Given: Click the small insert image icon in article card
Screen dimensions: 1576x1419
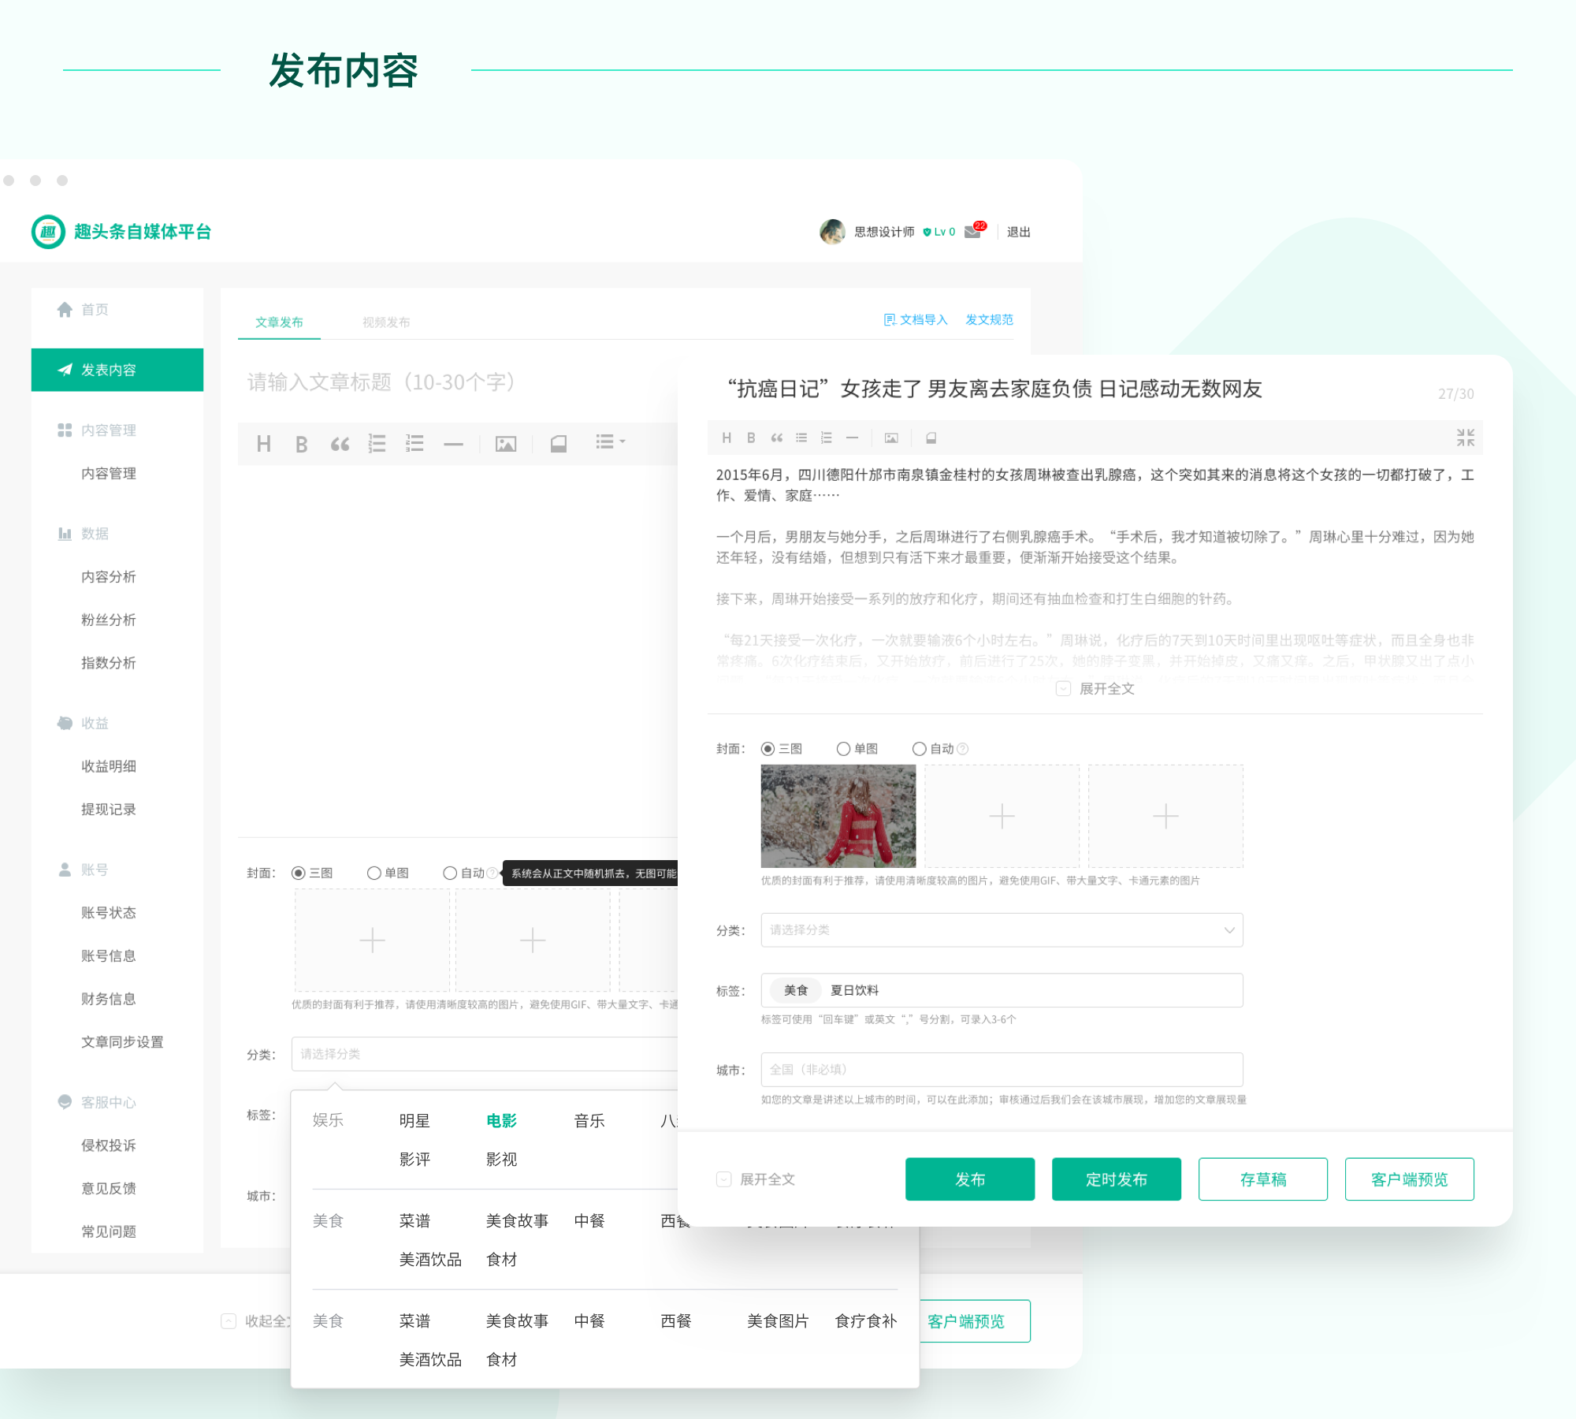Looking at the screenshot, I should click(x=891, y=438).
